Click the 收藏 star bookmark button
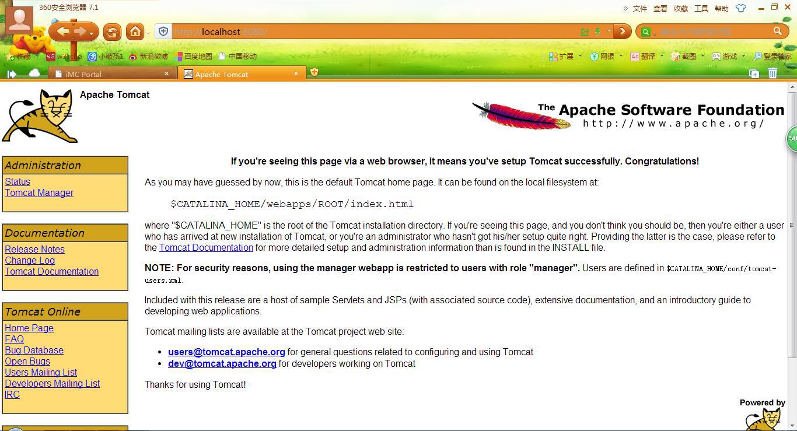 click(x=18, y=57)
